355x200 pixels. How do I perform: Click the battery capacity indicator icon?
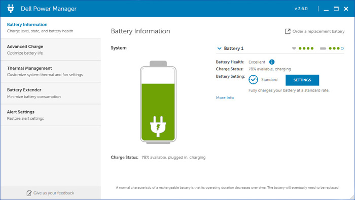click(x=323, y=48)
